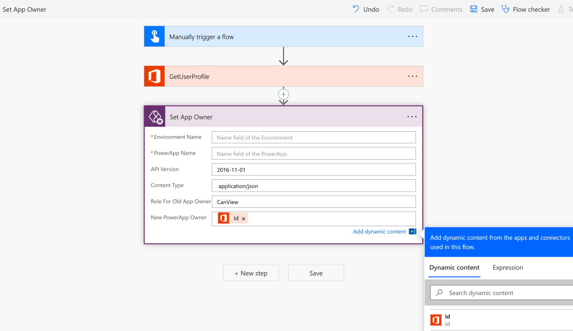Click the Set App Owner PowerApps icon
The width and height of the screenshot is (573, 331).
tap(155, 117)
